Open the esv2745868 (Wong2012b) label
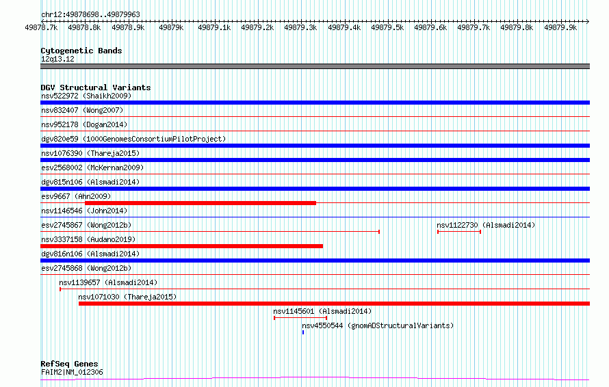This screenshot has width=609, height=387. pos(86,268)
